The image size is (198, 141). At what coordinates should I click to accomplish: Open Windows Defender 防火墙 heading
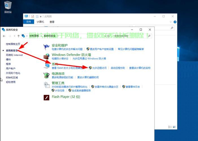[71, 55]
